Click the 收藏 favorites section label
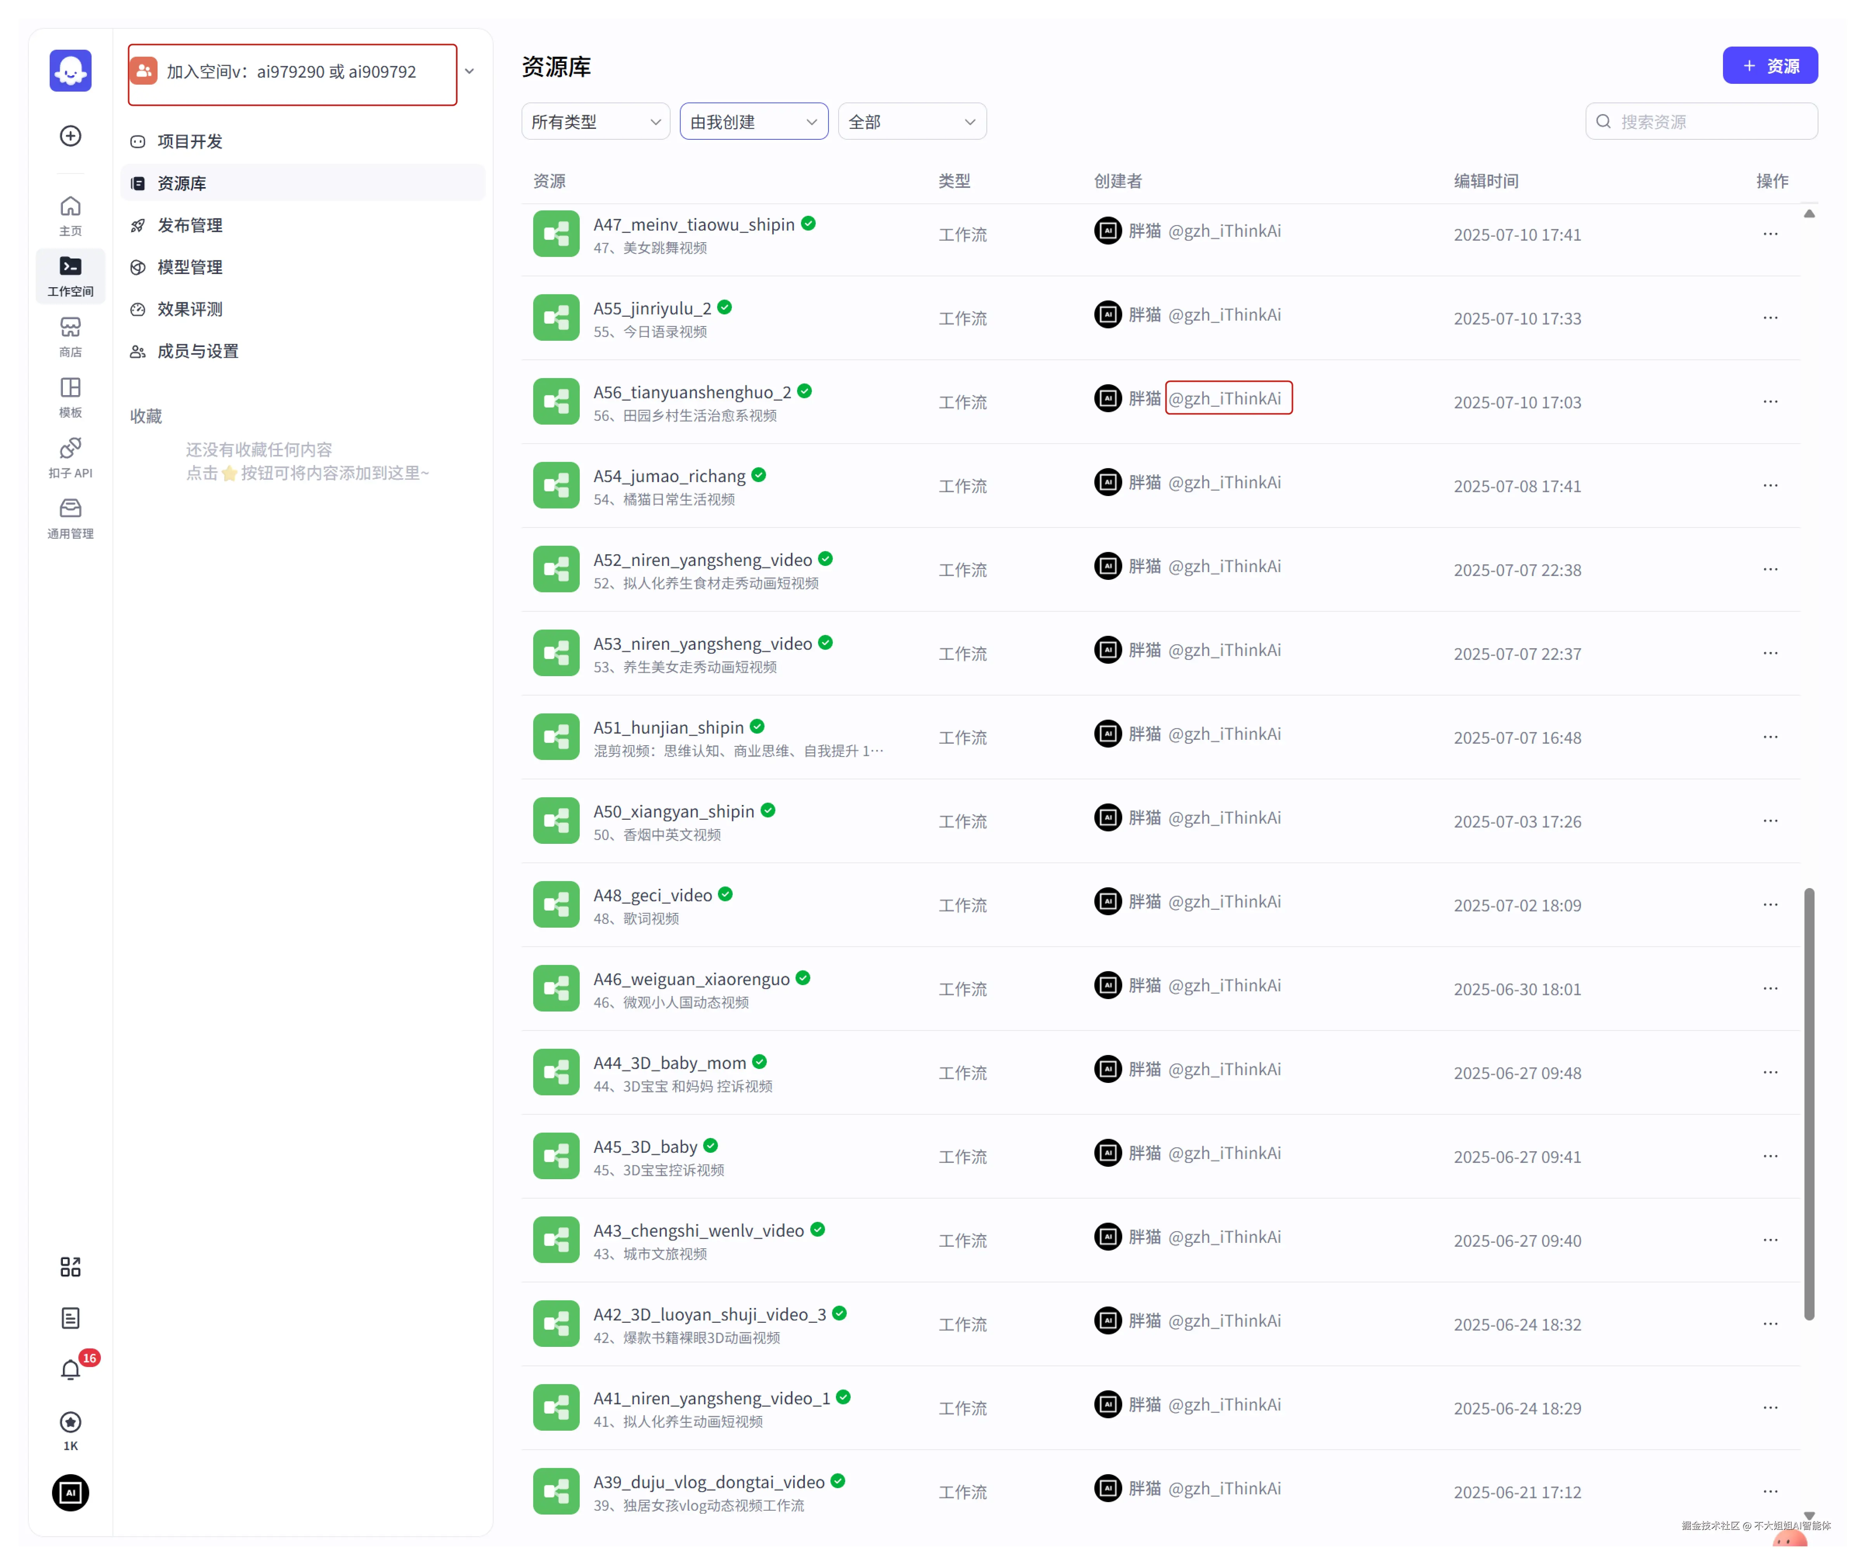Viewport: 1865px width, 1565px height. tap(146, 416)
